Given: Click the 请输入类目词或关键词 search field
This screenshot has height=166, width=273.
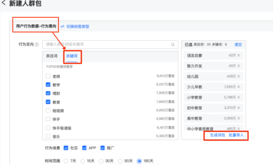Looking at the screenshot, I should (106, 45).
